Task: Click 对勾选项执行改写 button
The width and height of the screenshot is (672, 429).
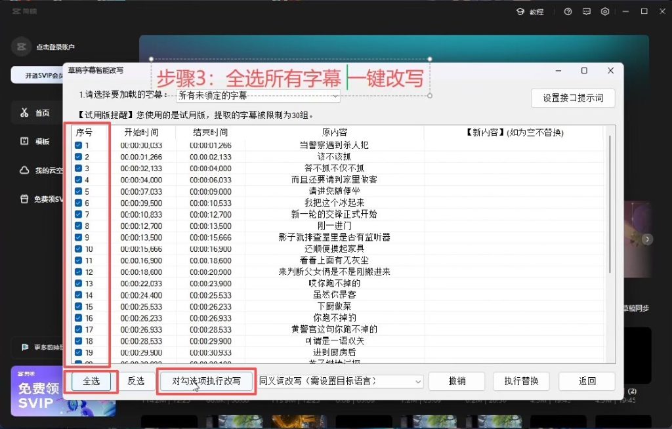Action: point(206,381)
